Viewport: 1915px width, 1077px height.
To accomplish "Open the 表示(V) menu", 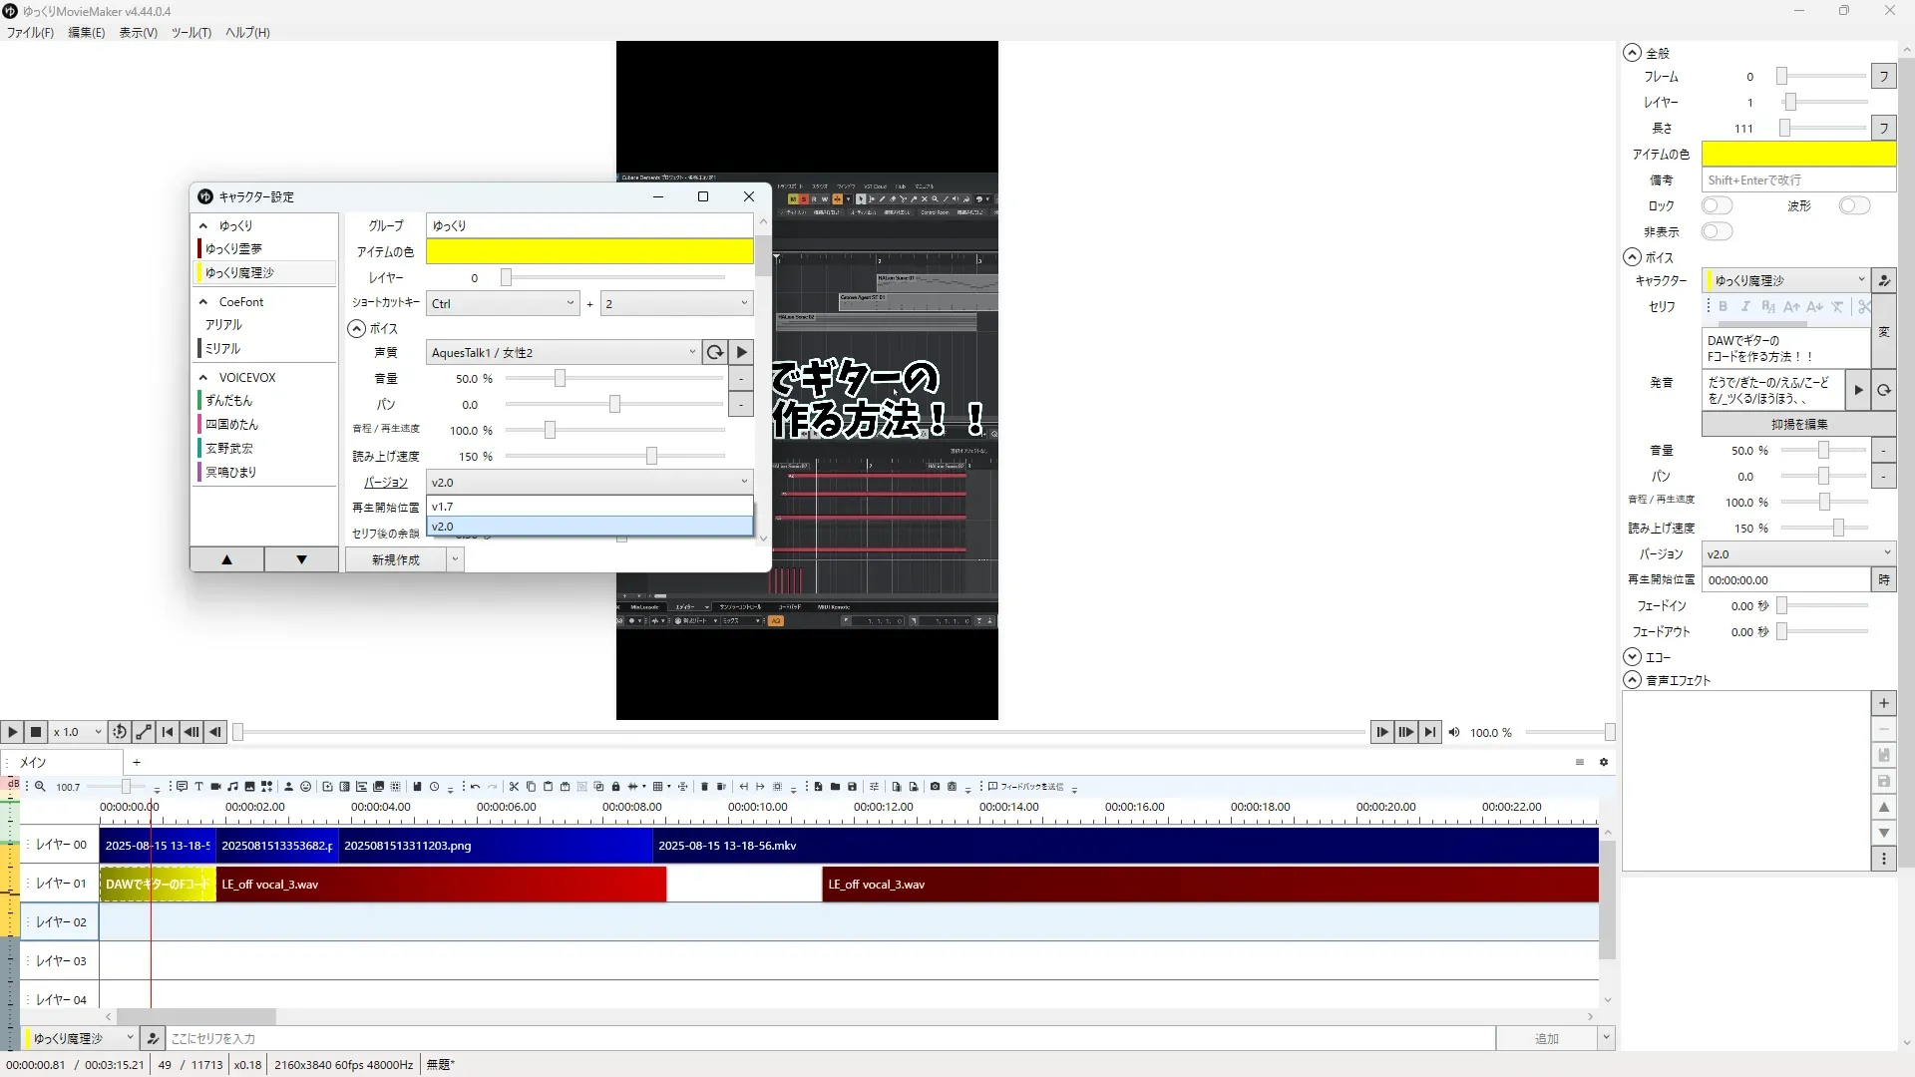I will tap(138, 33).
